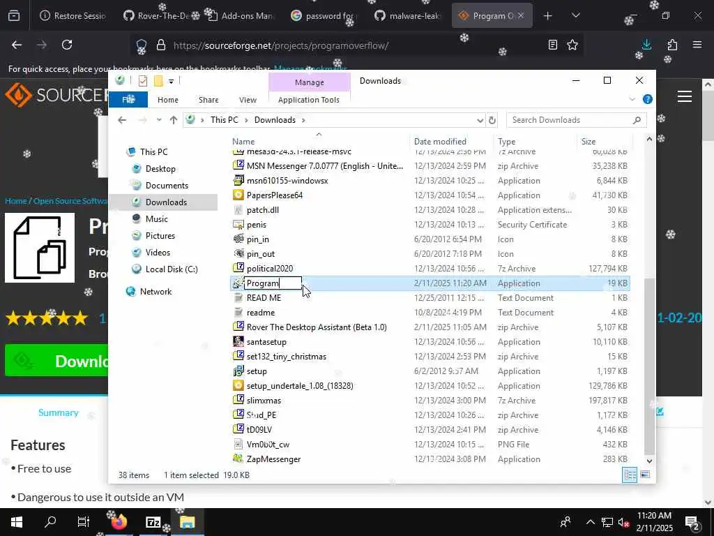Bookmark this page with star icon

pos(572,45)
